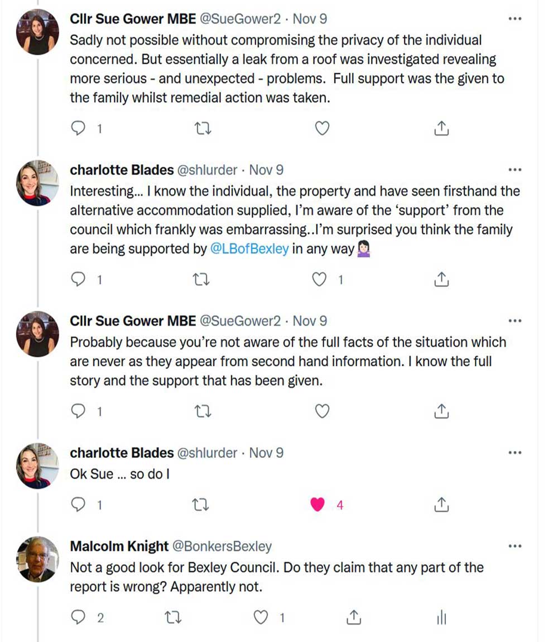Open more menu on charlotte's 'Interesting...' tweet

click(515, 170)
